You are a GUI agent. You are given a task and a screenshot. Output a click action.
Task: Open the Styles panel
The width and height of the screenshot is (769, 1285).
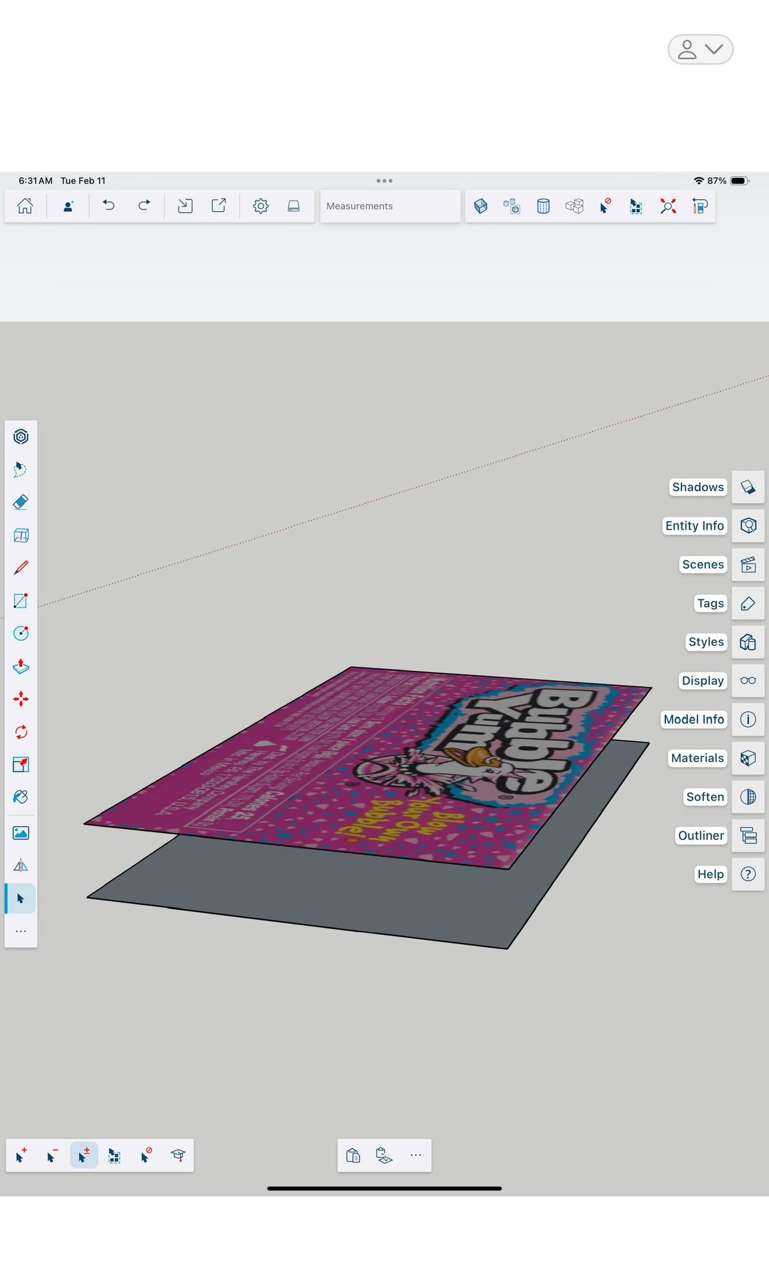[748, 642]
